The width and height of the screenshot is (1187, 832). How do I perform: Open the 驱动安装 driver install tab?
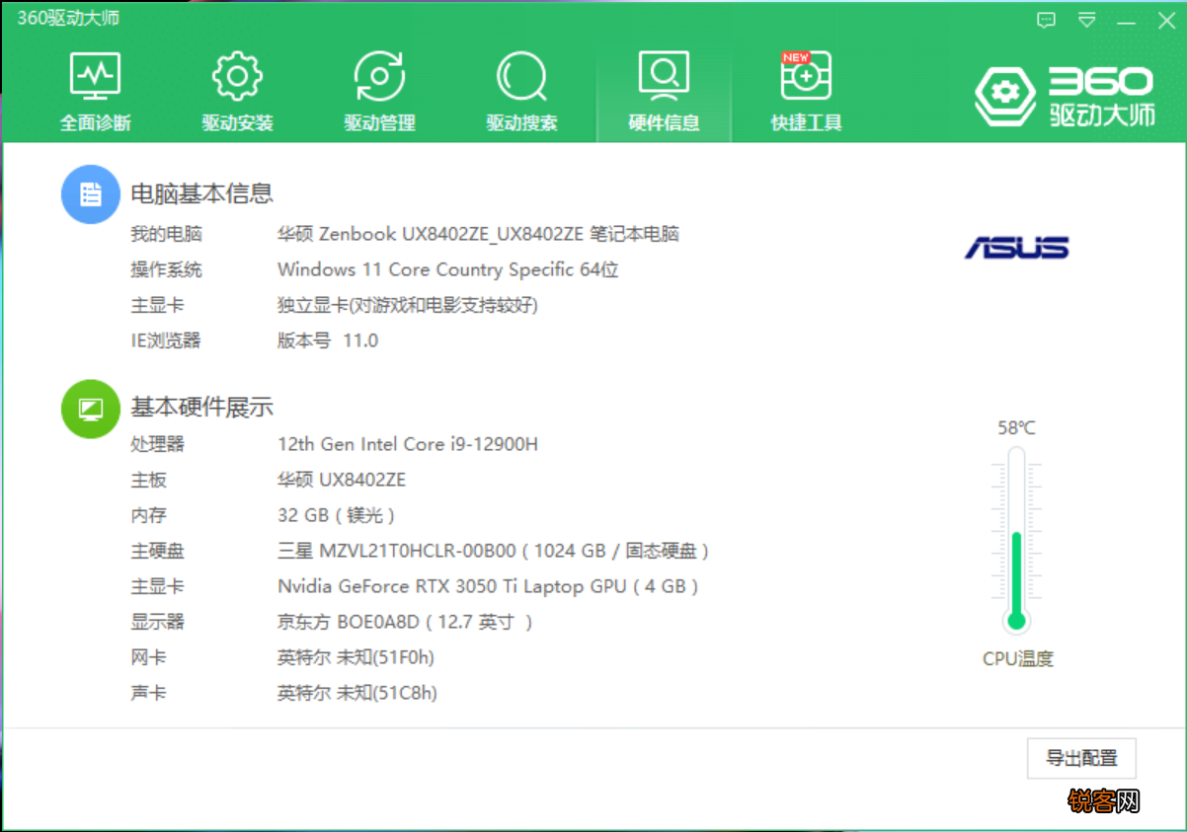[x=237, y=92]
